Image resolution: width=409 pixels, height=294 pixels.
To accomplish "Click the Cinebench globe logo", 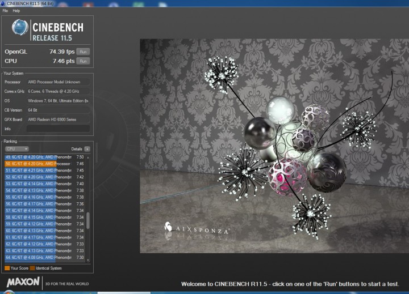I will pyautogui.click(x=20, y=27).
